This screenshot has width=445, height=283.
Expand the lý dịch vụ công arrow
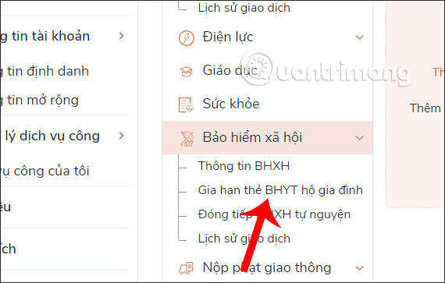122,136
